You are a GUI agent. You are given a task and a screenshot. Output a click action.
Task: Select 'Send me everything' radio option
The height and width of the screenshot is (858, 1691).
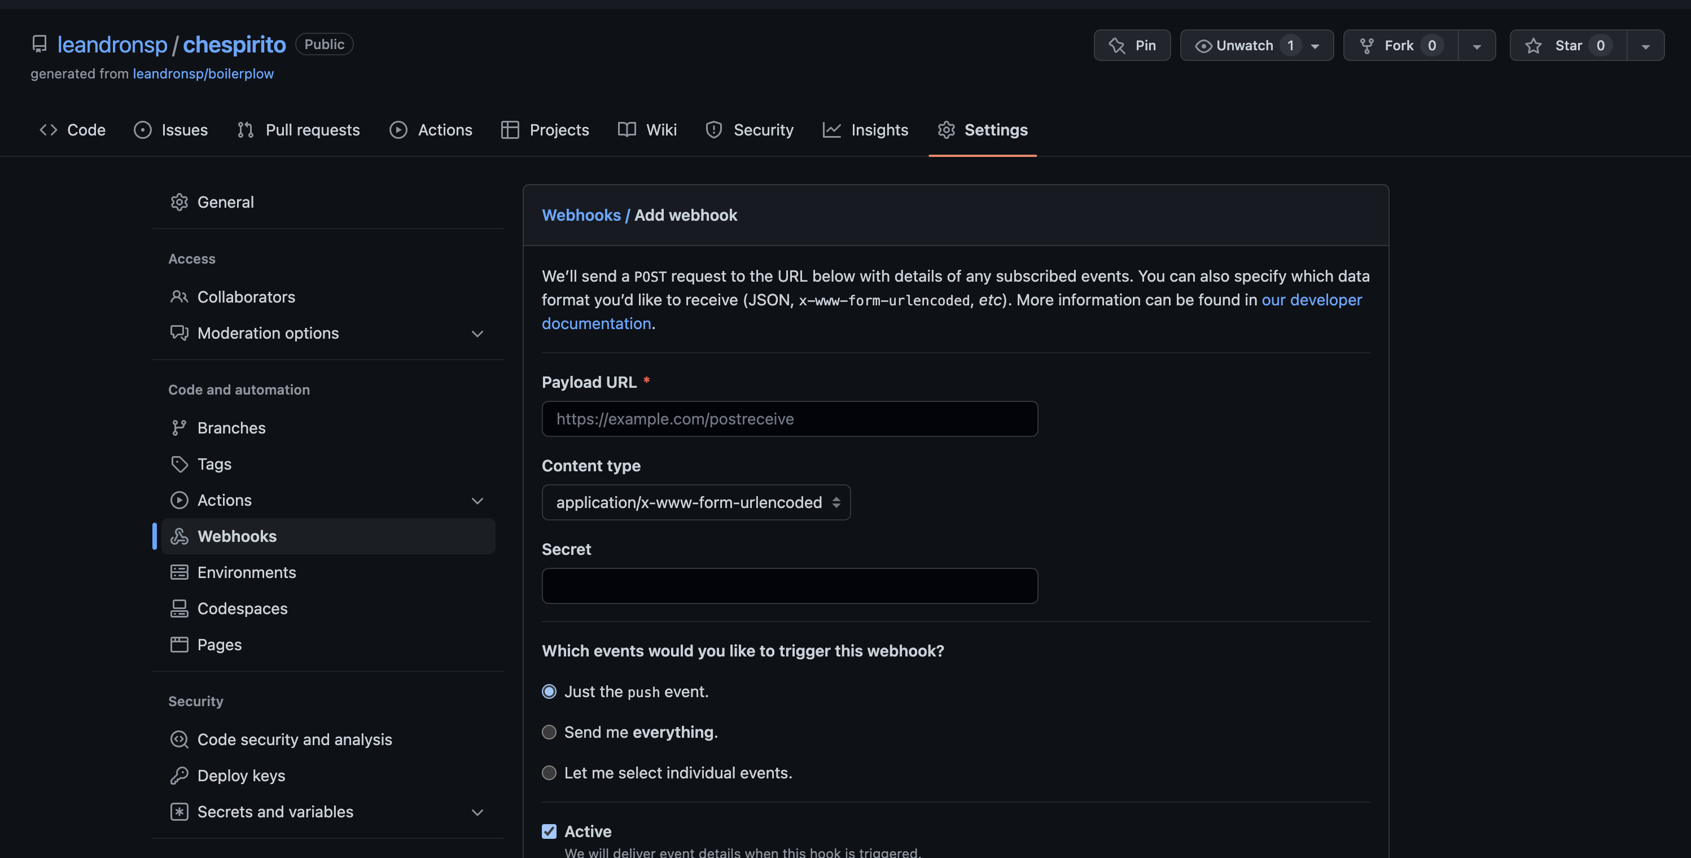coord(549,732)
